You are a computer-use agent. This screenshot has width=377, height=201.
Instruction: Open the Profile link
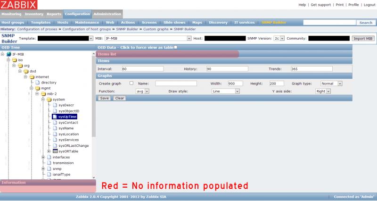coord(353,5)
